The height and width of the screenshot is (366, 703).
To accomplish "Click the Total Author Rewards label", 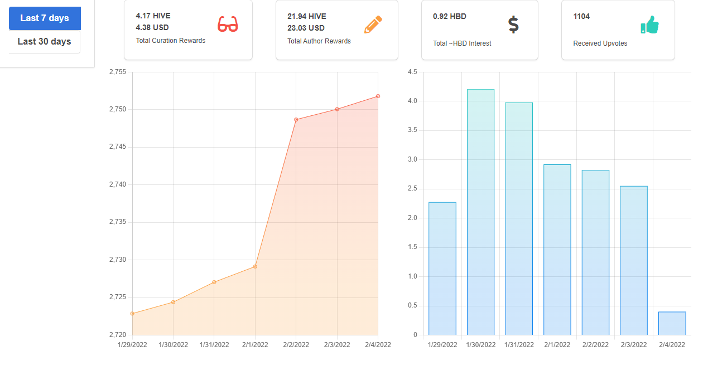I will (319, 41).
